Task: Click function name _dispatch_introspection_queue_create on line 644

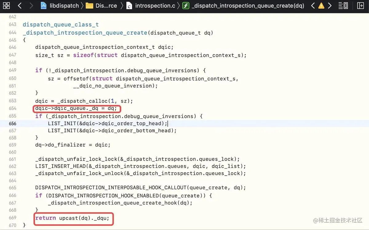Action: coord(85,33)
